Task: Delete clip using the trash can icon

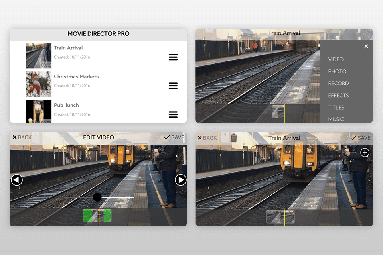Action: [x=234, y=137]
